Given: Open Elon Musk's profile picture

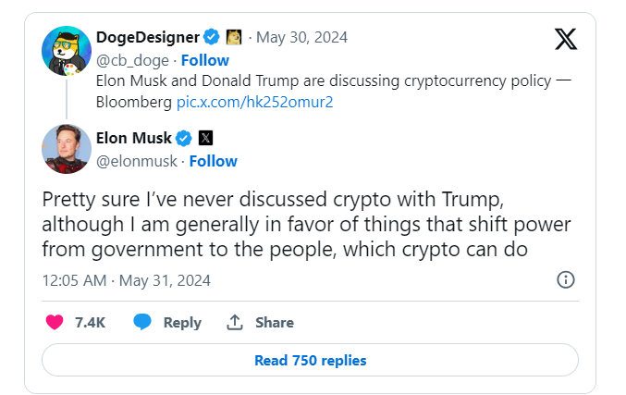Looking at the screenshot, I should tap(67, 148).
